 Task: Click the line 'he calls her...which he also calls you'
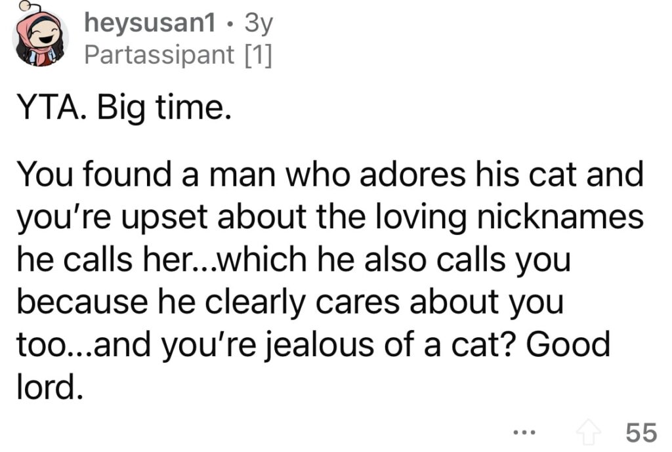[x=293, y=260]
